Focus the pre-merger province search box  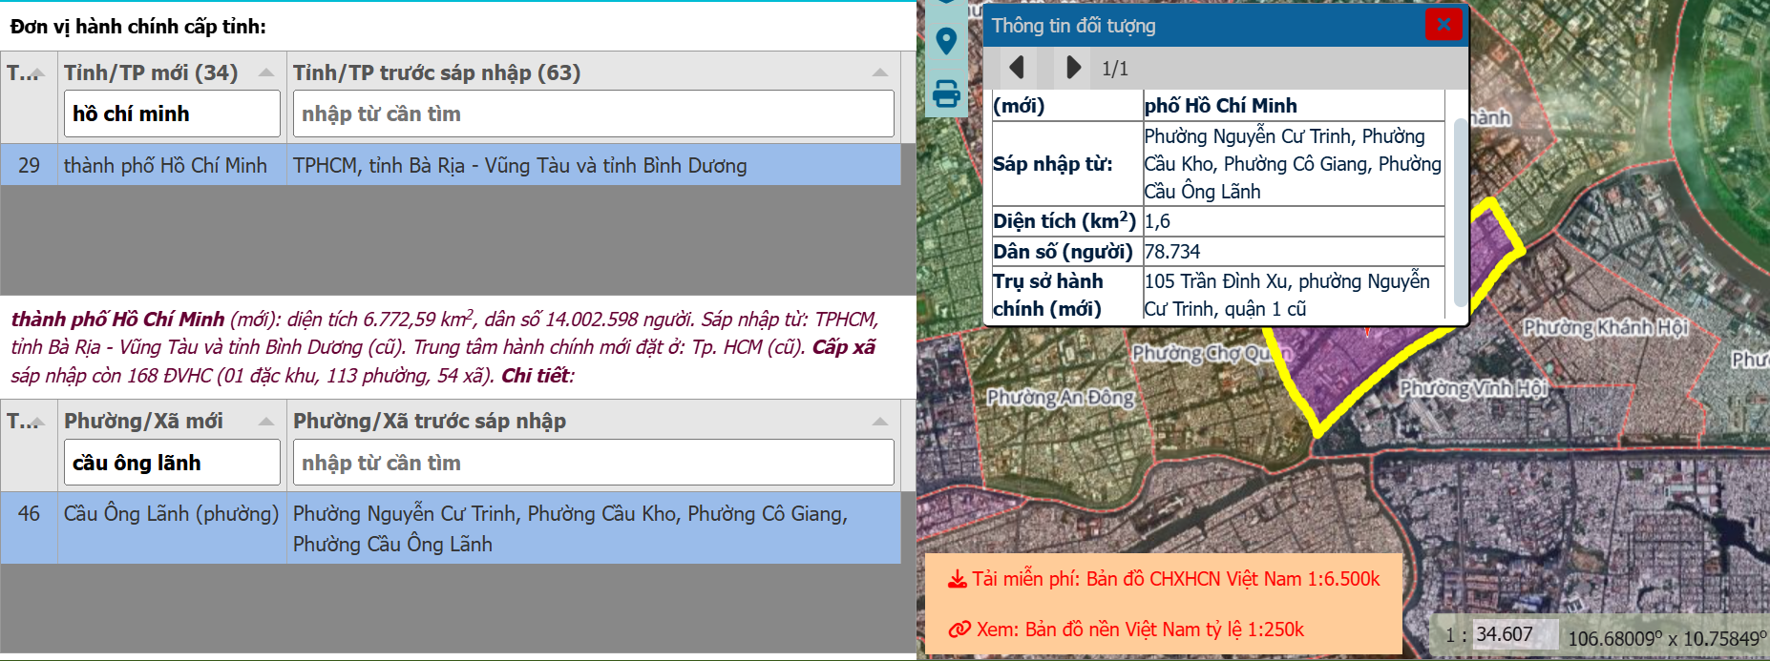coord(593,114)
